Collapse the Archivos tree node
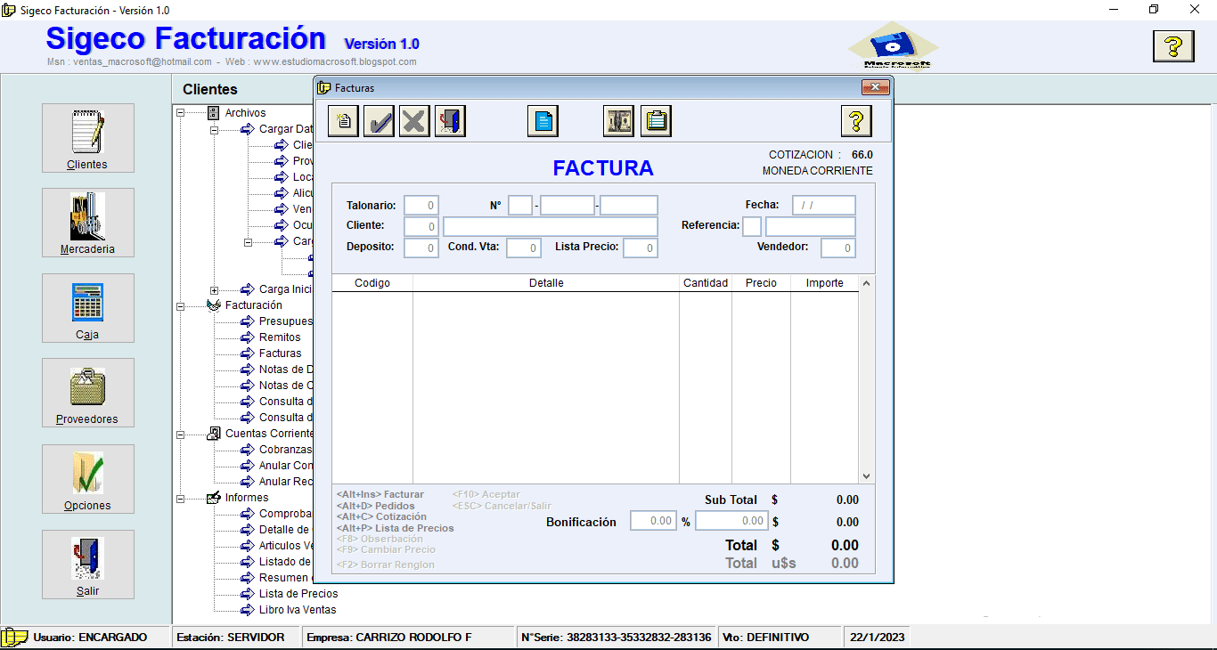 (181, 113)
